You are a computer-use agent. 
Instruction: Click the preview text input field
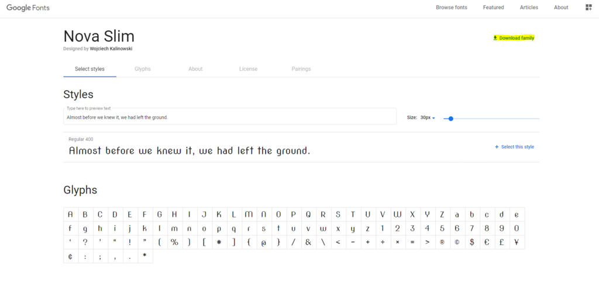pos(230,118)
